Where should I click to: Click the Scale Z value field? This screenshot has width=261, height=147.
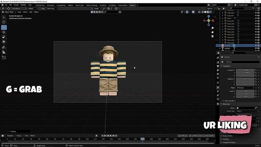click(245, 96)
